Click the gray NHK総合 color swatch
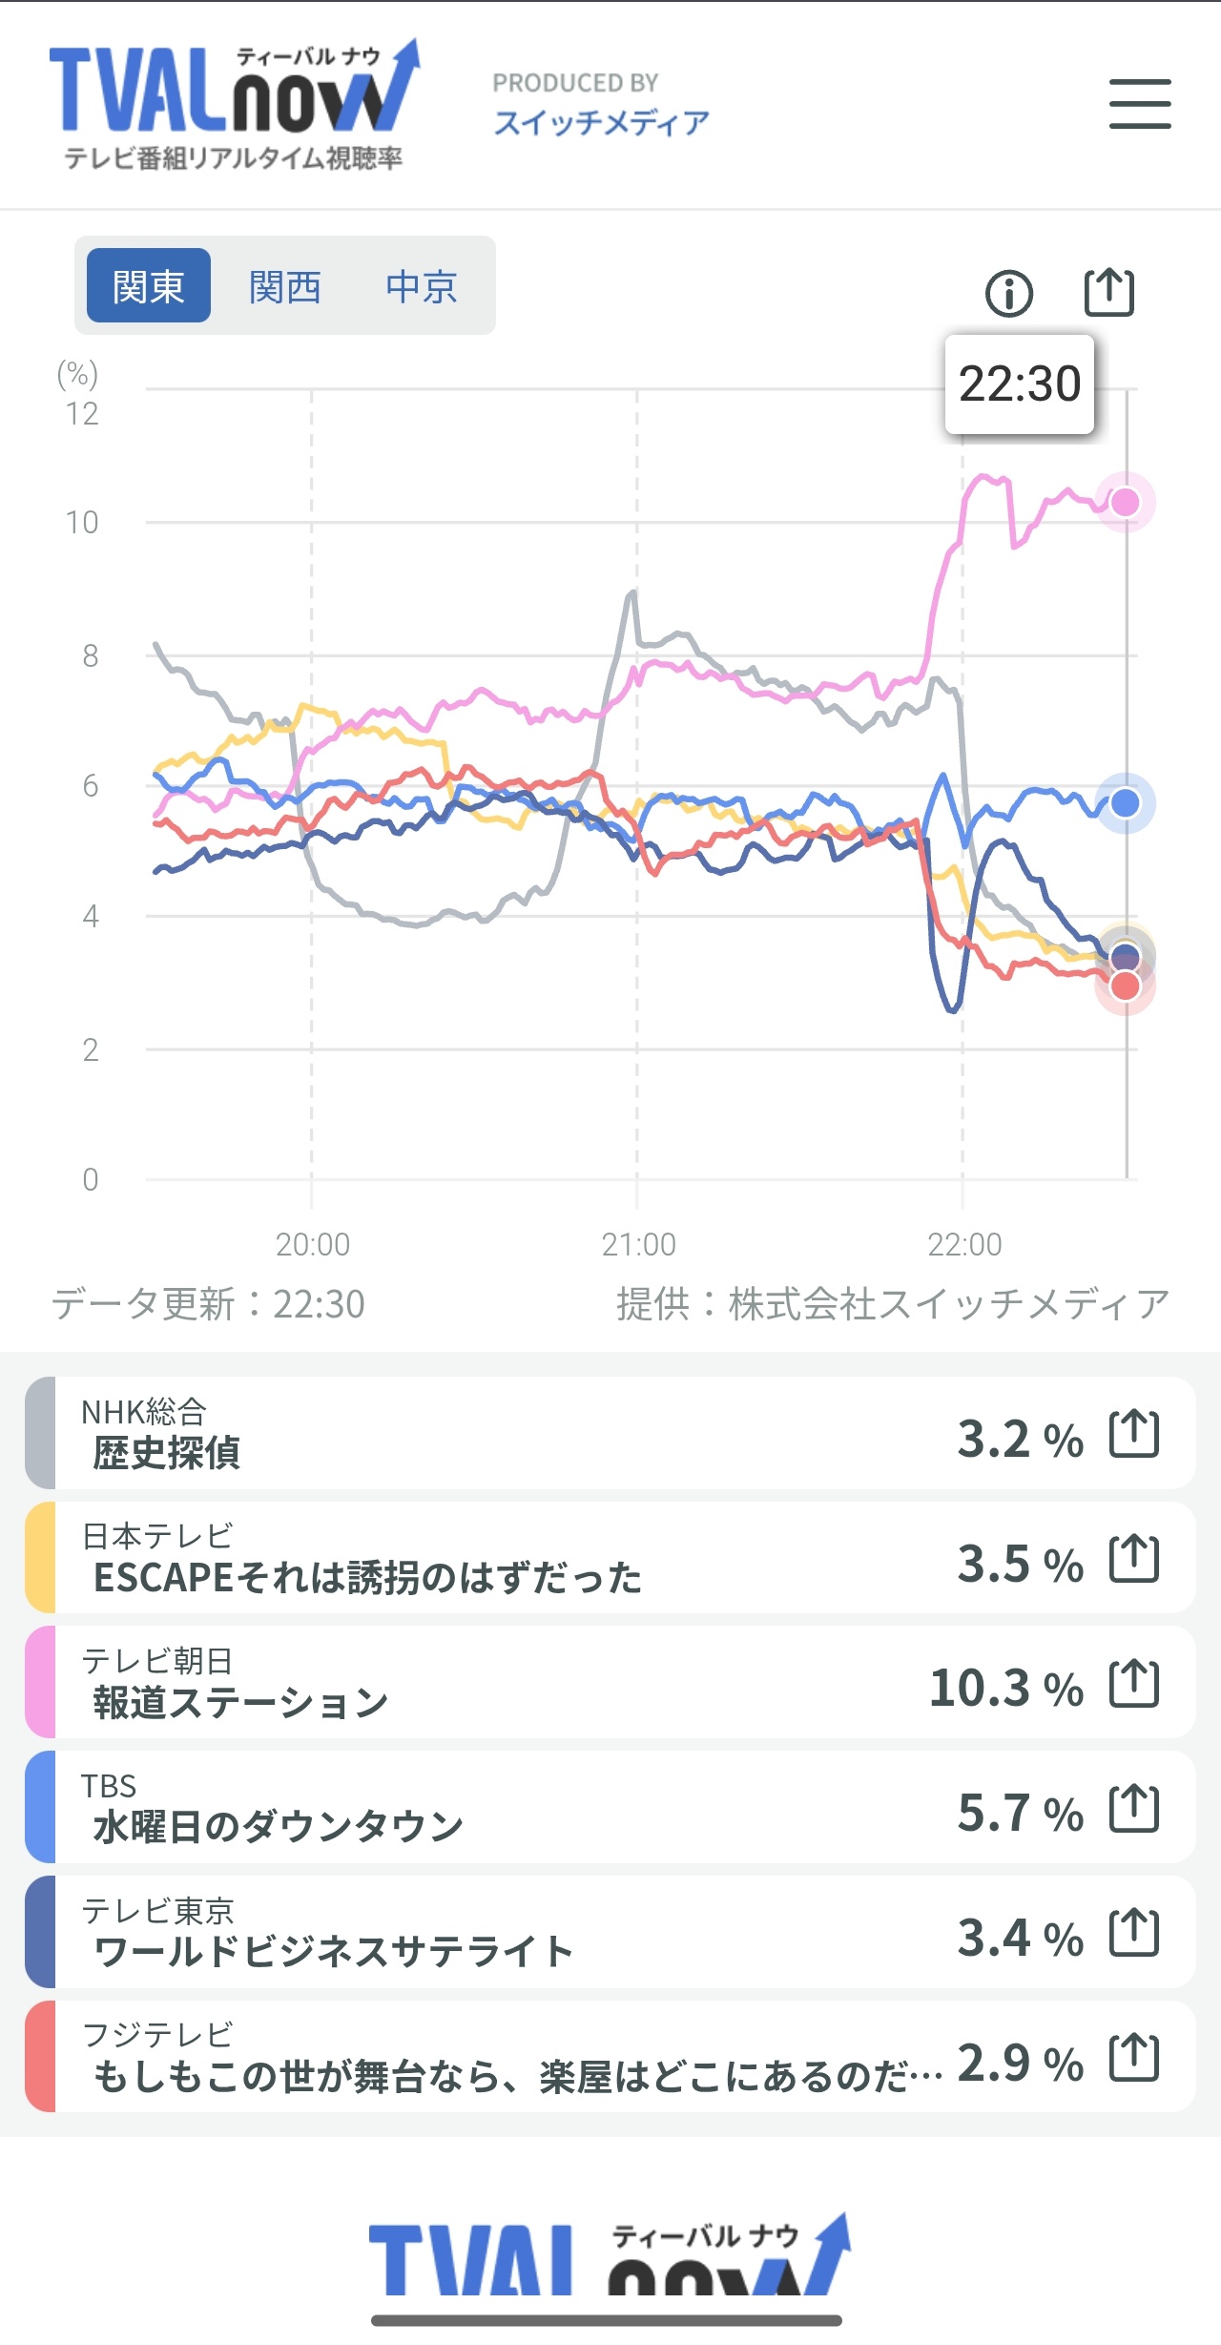 (40, 1433)
